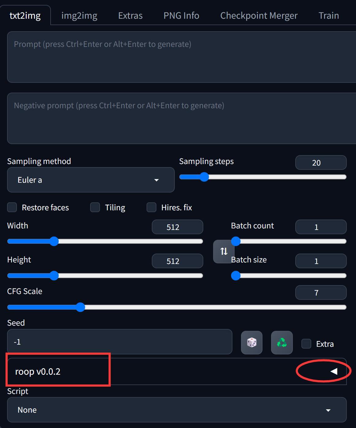The width and height of the screenshot is (356, 428).
Task: Expand the roop v0.0.2 panel arrow
Action: (334, 371)
